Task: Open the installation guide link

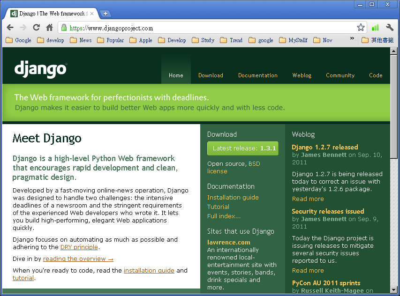Action: tap(149, 270)
